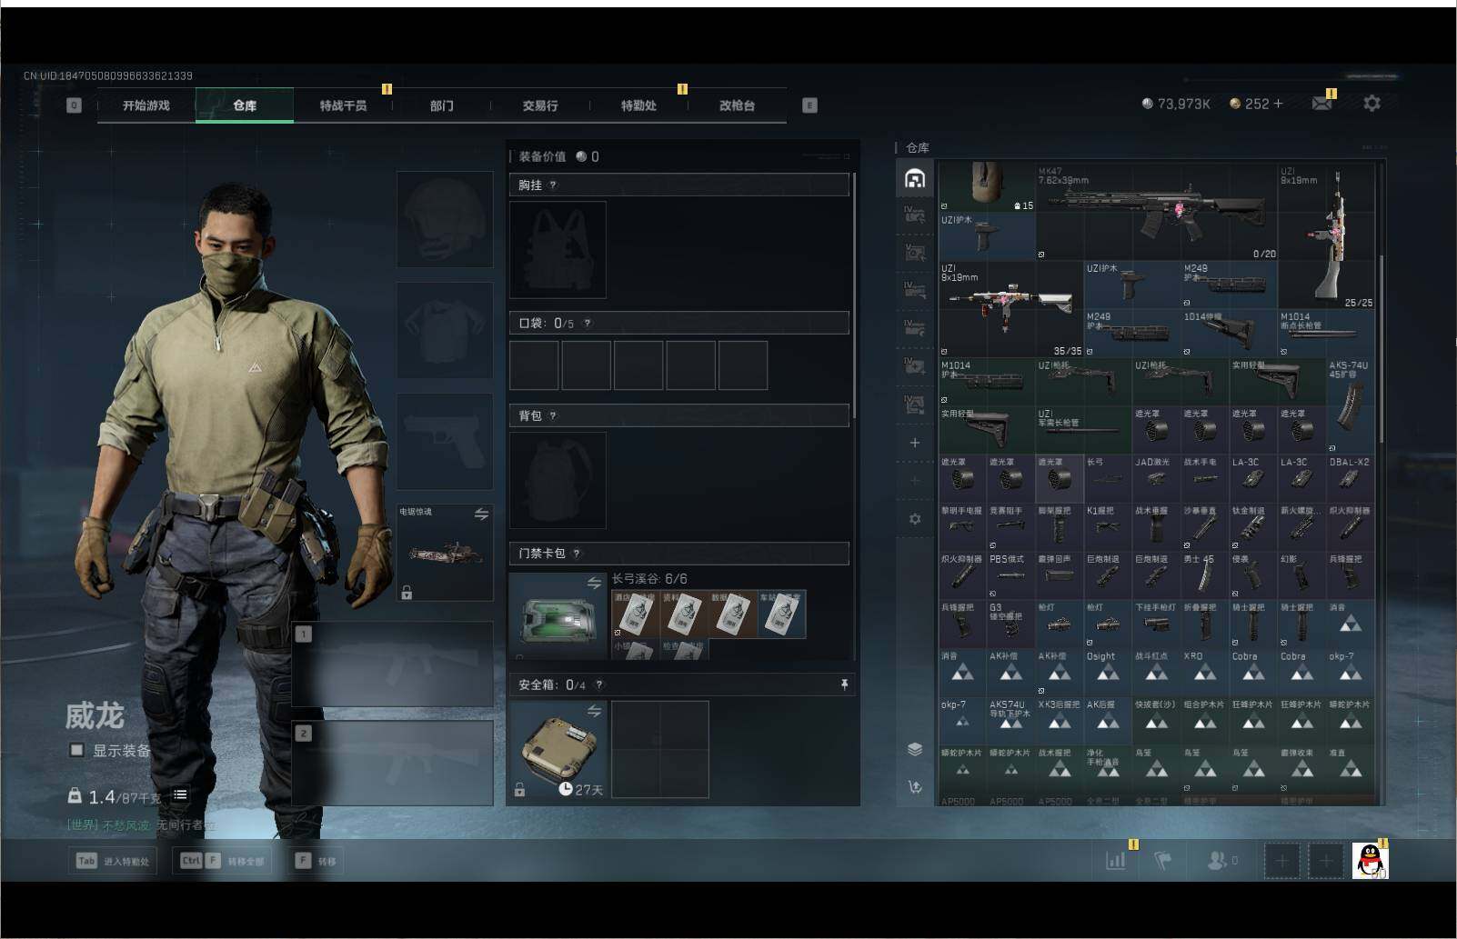Screen dimensions: 1457x939
Task: Switch to the 交易行 tab
Action: 539,105
